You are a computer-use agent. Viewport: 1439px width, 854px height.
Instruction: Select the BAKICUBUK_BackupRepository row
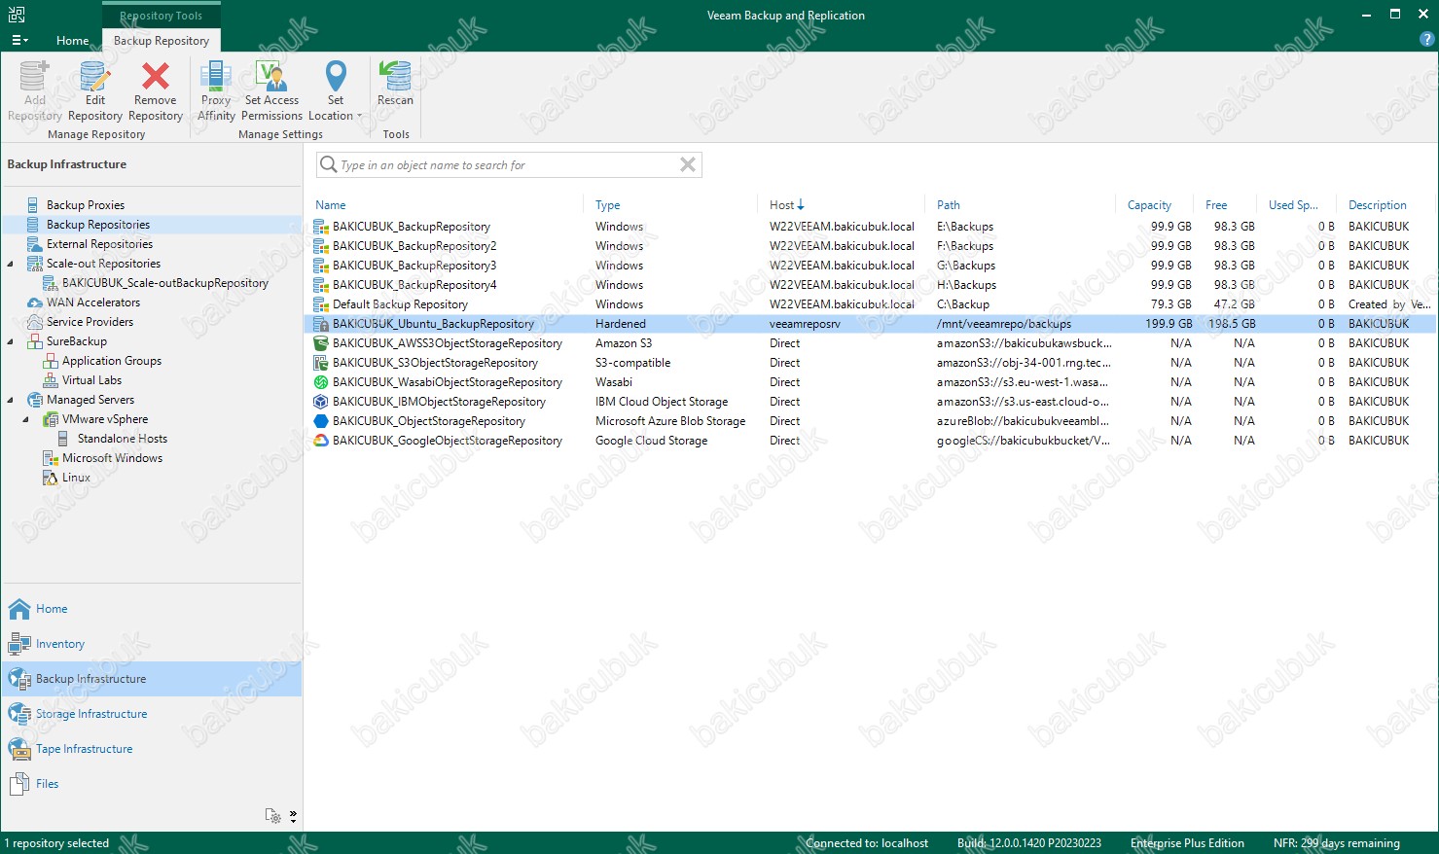[x=871, y=227]
